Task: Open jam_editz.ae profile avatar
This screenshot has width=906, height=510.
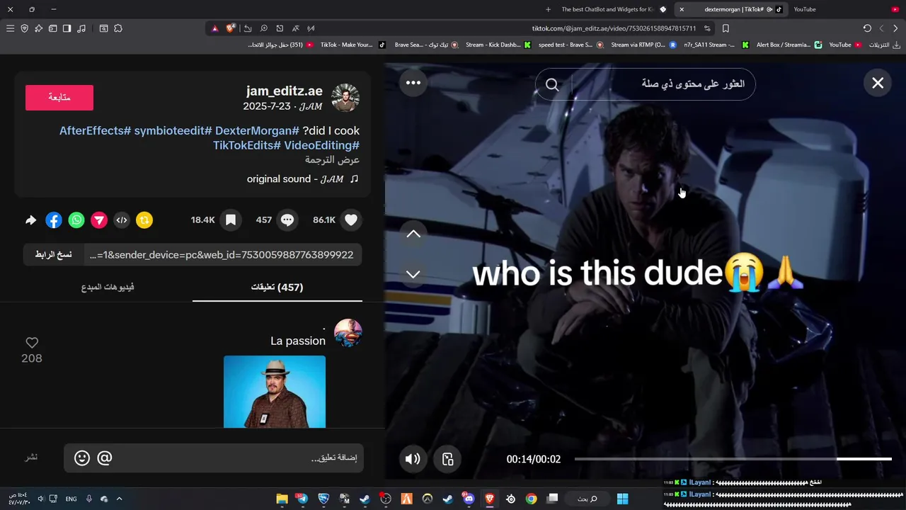Action: 345,98
